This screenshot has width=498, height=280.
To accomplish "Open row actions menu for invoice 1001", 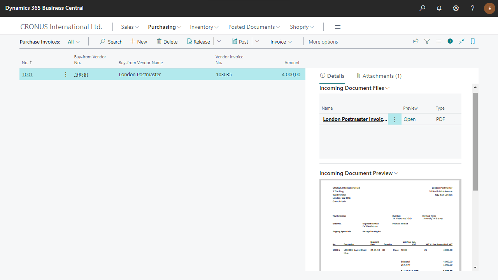I will [x=65, y=74].
